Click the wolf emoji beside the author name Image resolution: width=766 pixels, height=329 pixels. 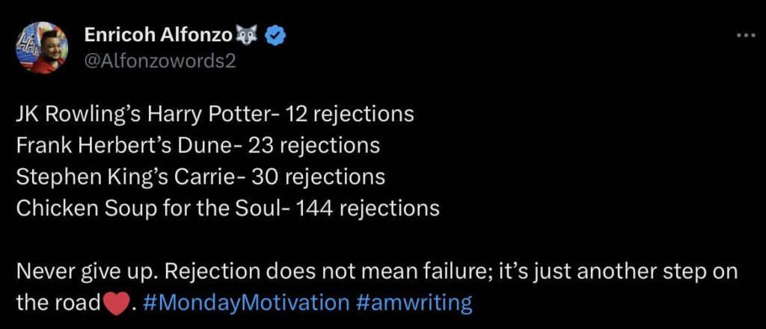(247, 34)
